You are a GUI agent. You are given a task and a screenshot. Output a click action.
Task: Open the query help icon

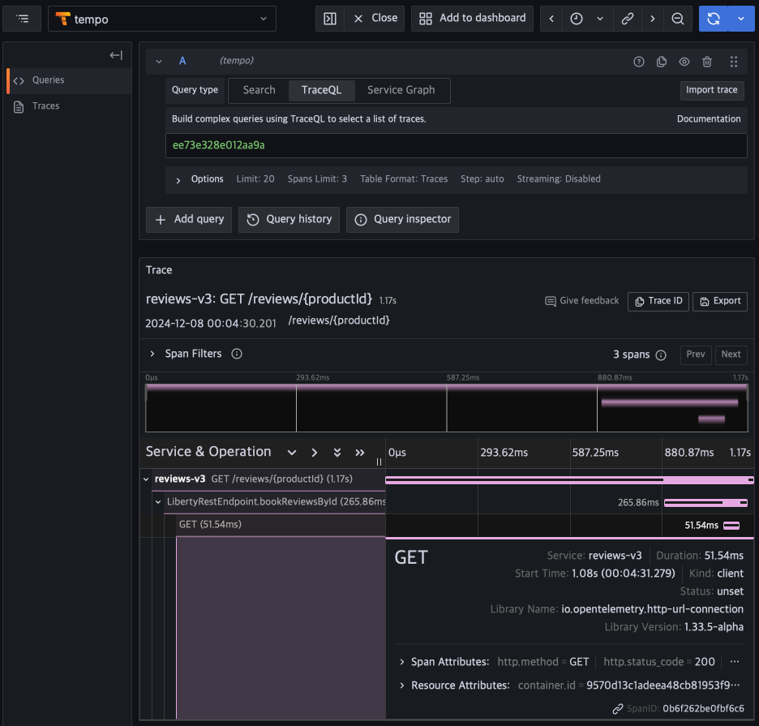click(639, 62)
